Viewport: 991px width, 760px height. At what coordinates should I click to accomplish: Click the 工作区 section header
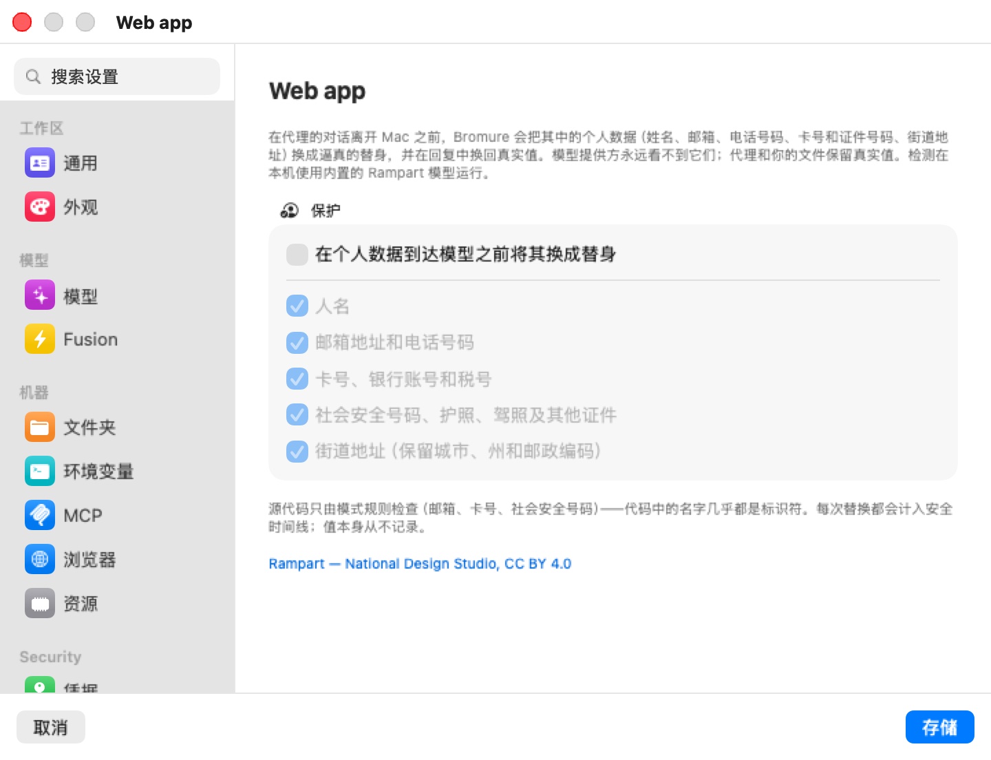pos(42,128)
